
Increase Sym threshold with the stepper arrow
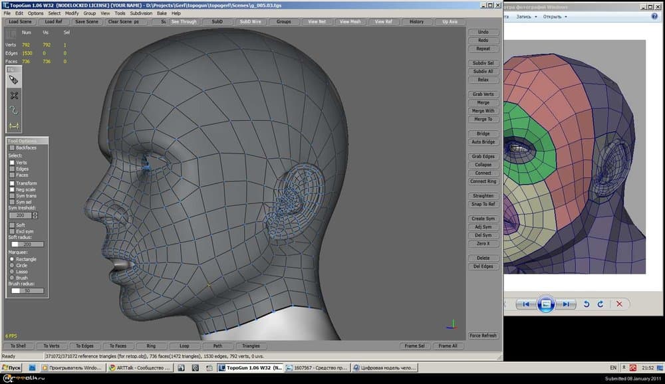[35, 213]
